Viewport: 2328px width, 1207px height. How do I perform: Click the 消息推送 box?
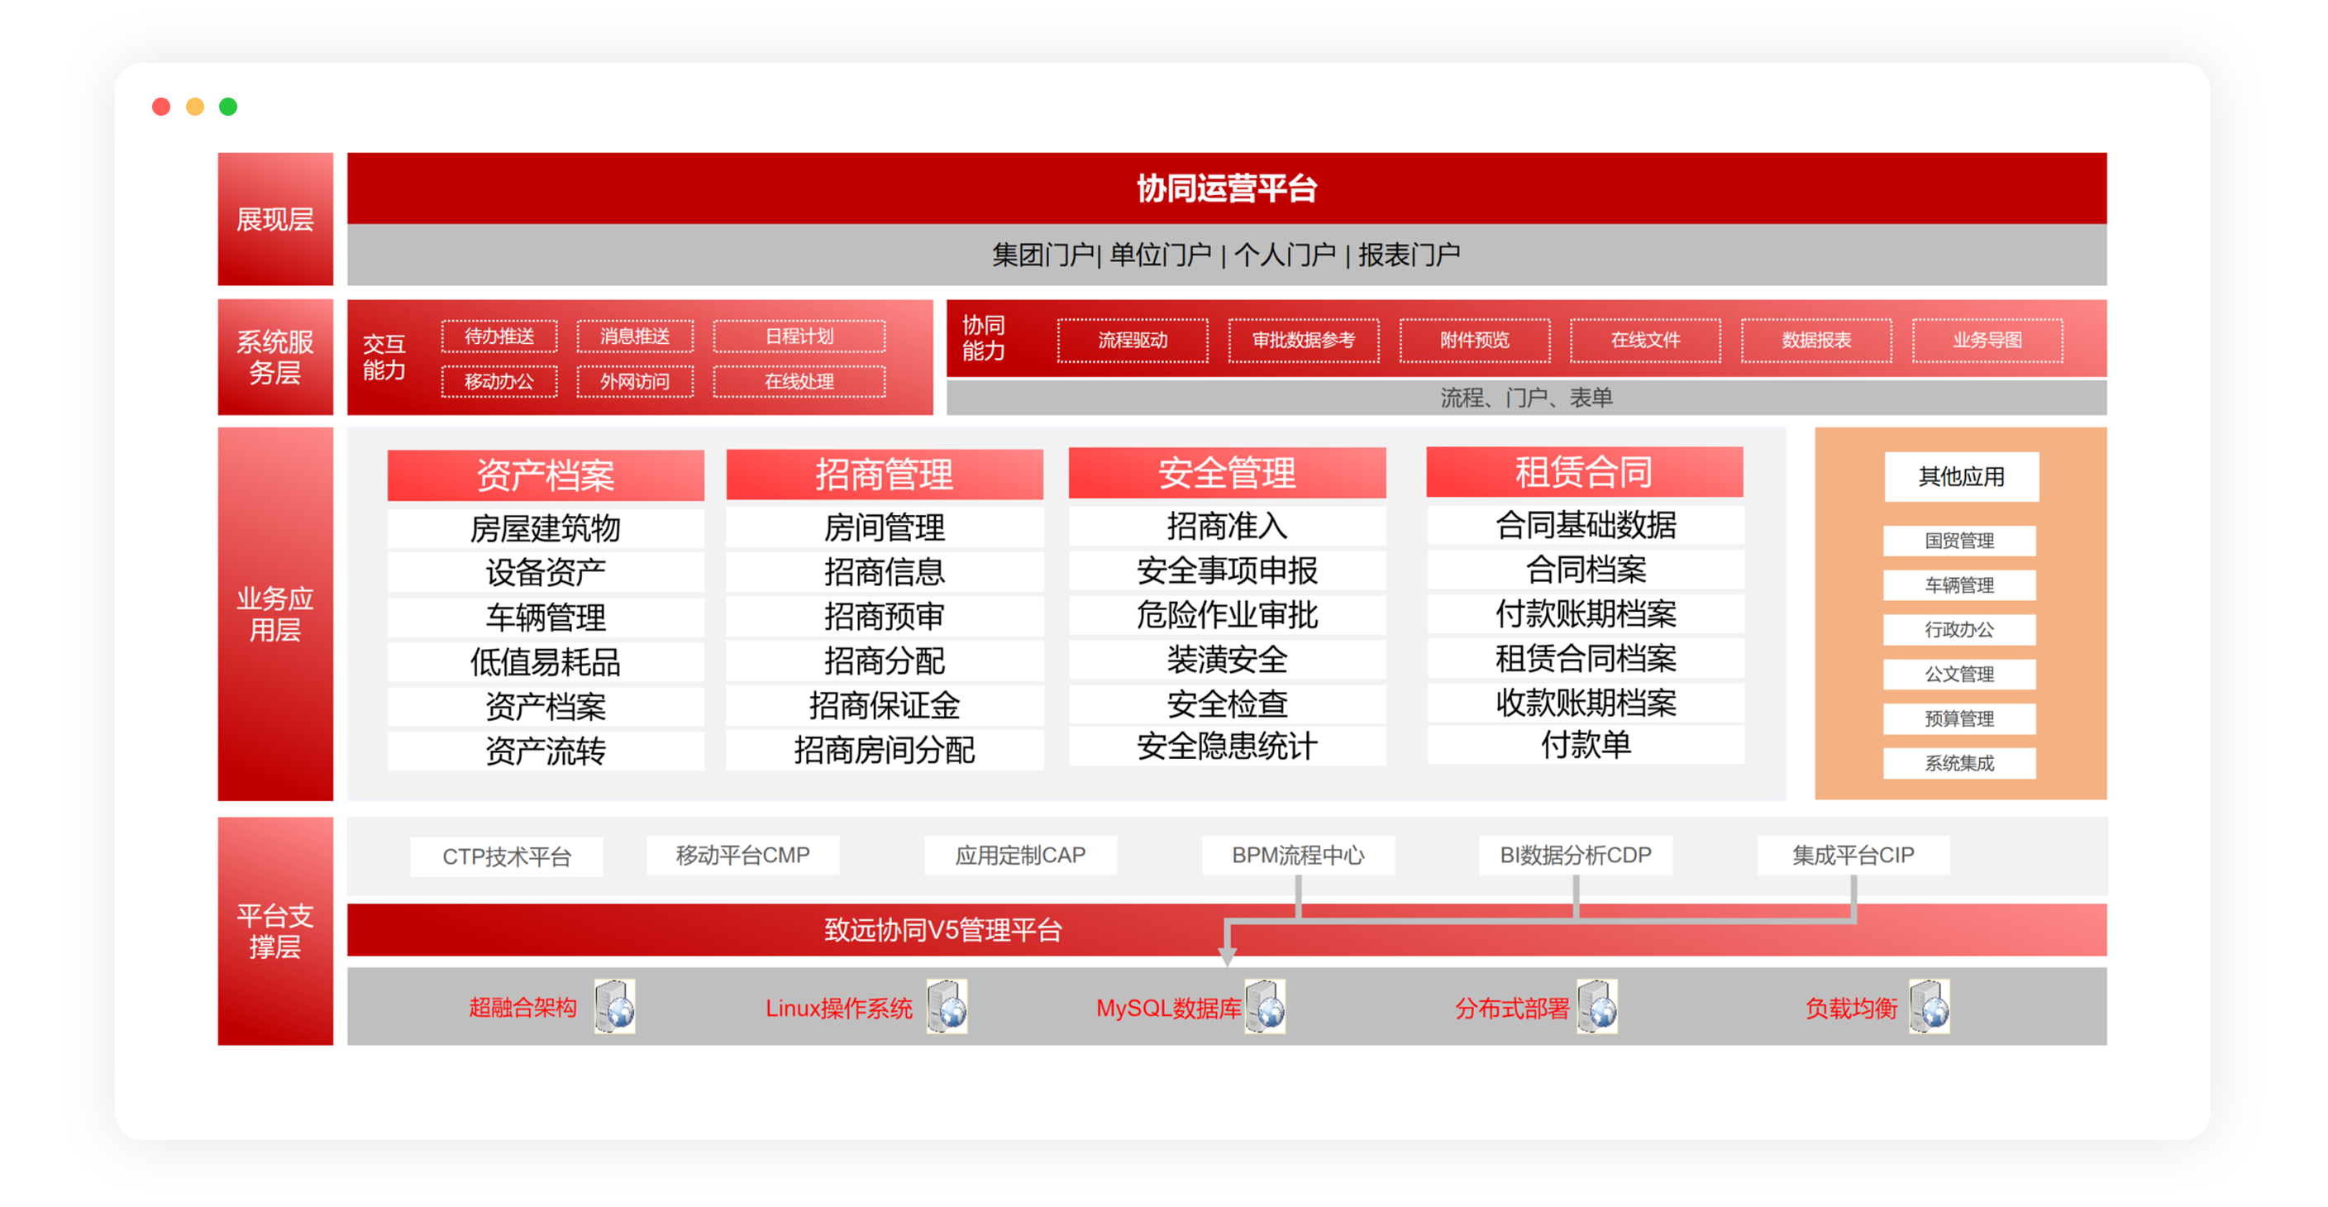point(635,336)
